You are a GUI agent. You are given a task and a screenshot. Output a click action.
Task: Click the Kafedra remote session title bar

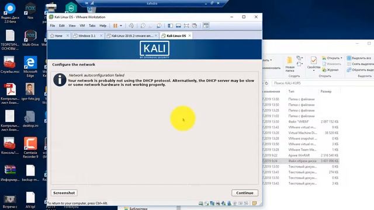(x=152, y=3)
